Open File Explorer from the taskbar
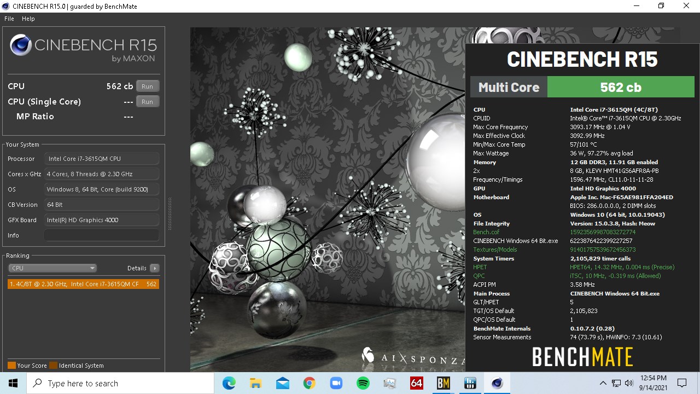The image size is (700, 394). 256,383
